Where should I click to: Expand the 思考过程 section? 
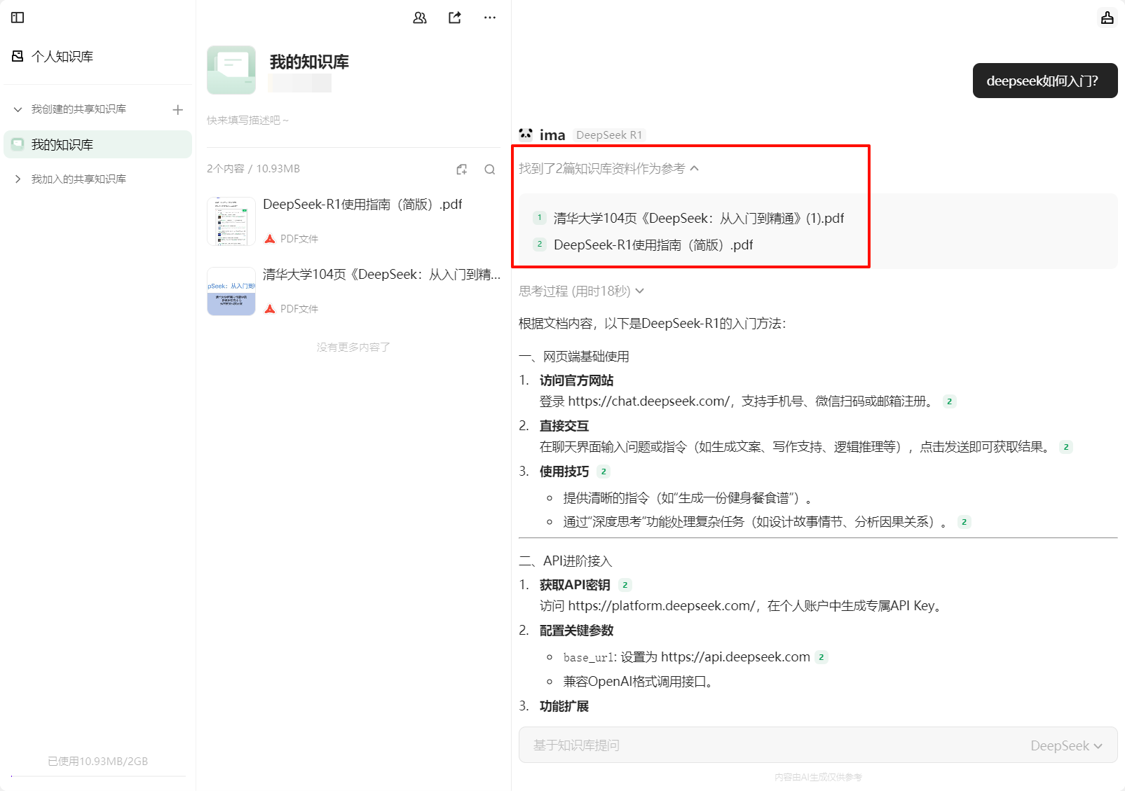point(640,291)
